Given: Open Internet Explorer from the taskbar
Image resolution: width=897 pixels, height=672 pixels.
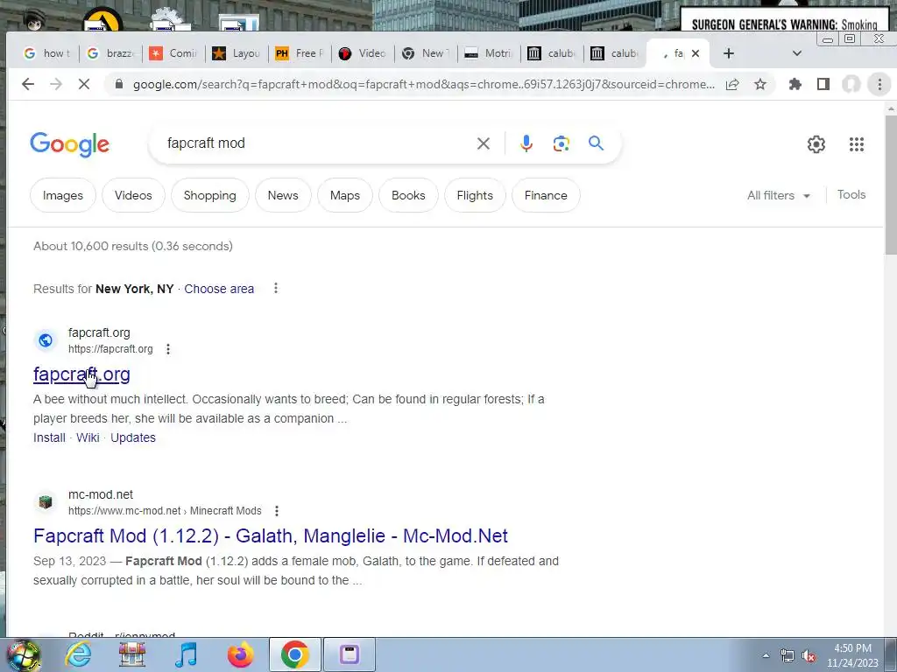Looking at the screenshot, I should tap(78, 654).
